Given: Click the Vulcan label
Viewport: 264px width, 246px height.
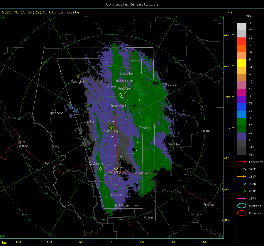Looking at the screenshot, I should [x=149, y=217].
